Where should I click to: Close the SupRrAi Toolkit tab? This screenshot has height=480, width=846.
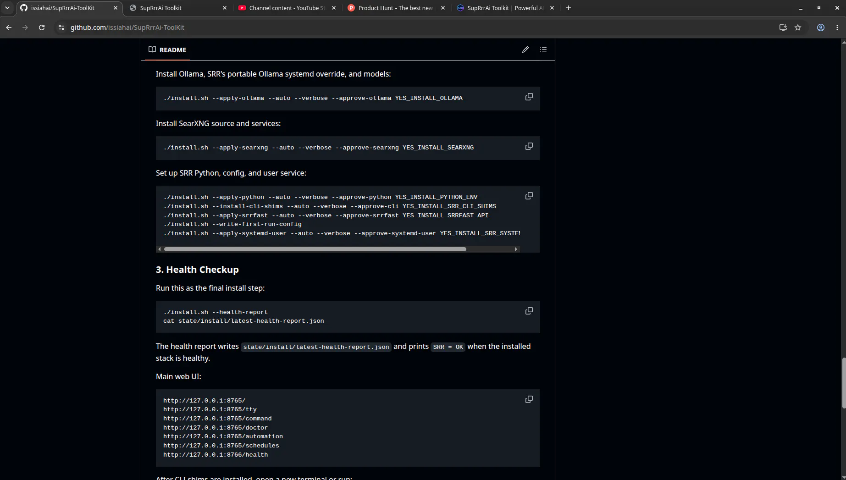225,8
